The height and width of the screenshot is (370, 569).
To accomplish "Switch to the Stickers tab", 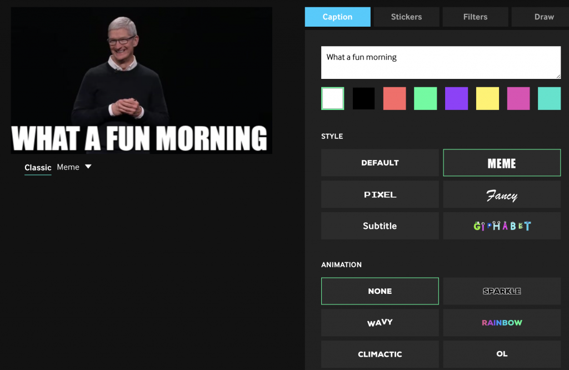I will coord(406,17).
